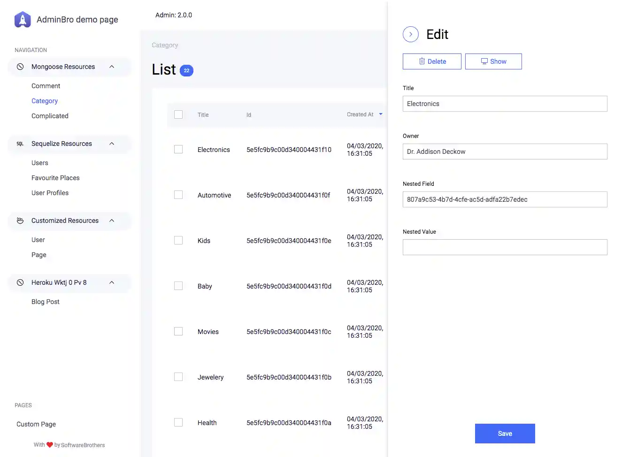Click the trash icon in the Delete button
Image resolution: width=622 pixels, height=457 pixels.
click(x=422, y=61)
